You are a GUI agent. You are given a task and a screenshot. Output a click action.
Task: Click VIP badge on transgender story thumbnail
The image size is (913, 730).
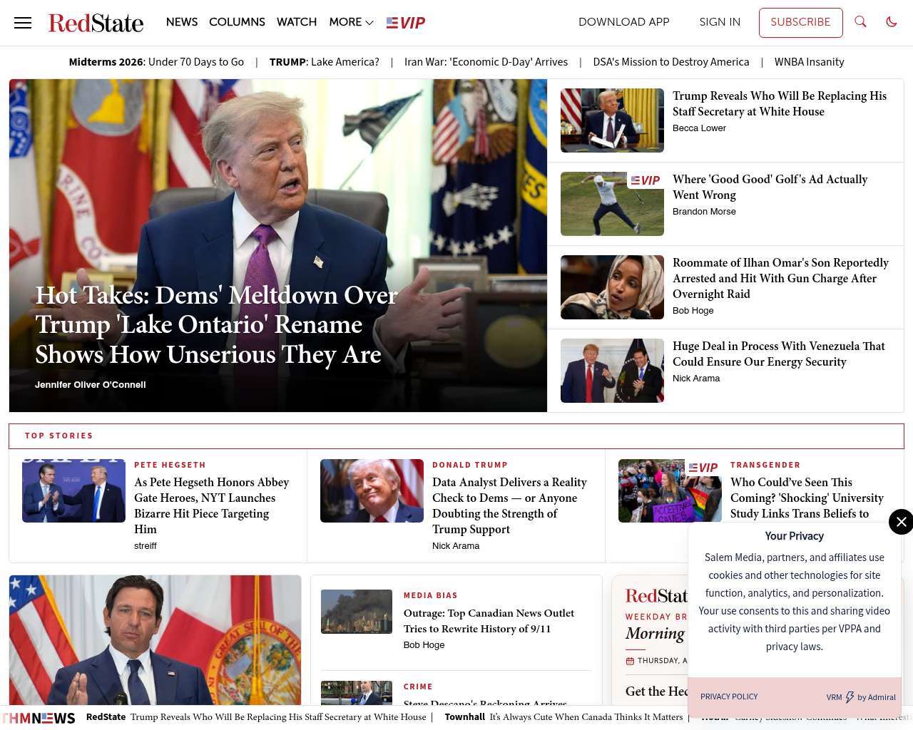703,468
